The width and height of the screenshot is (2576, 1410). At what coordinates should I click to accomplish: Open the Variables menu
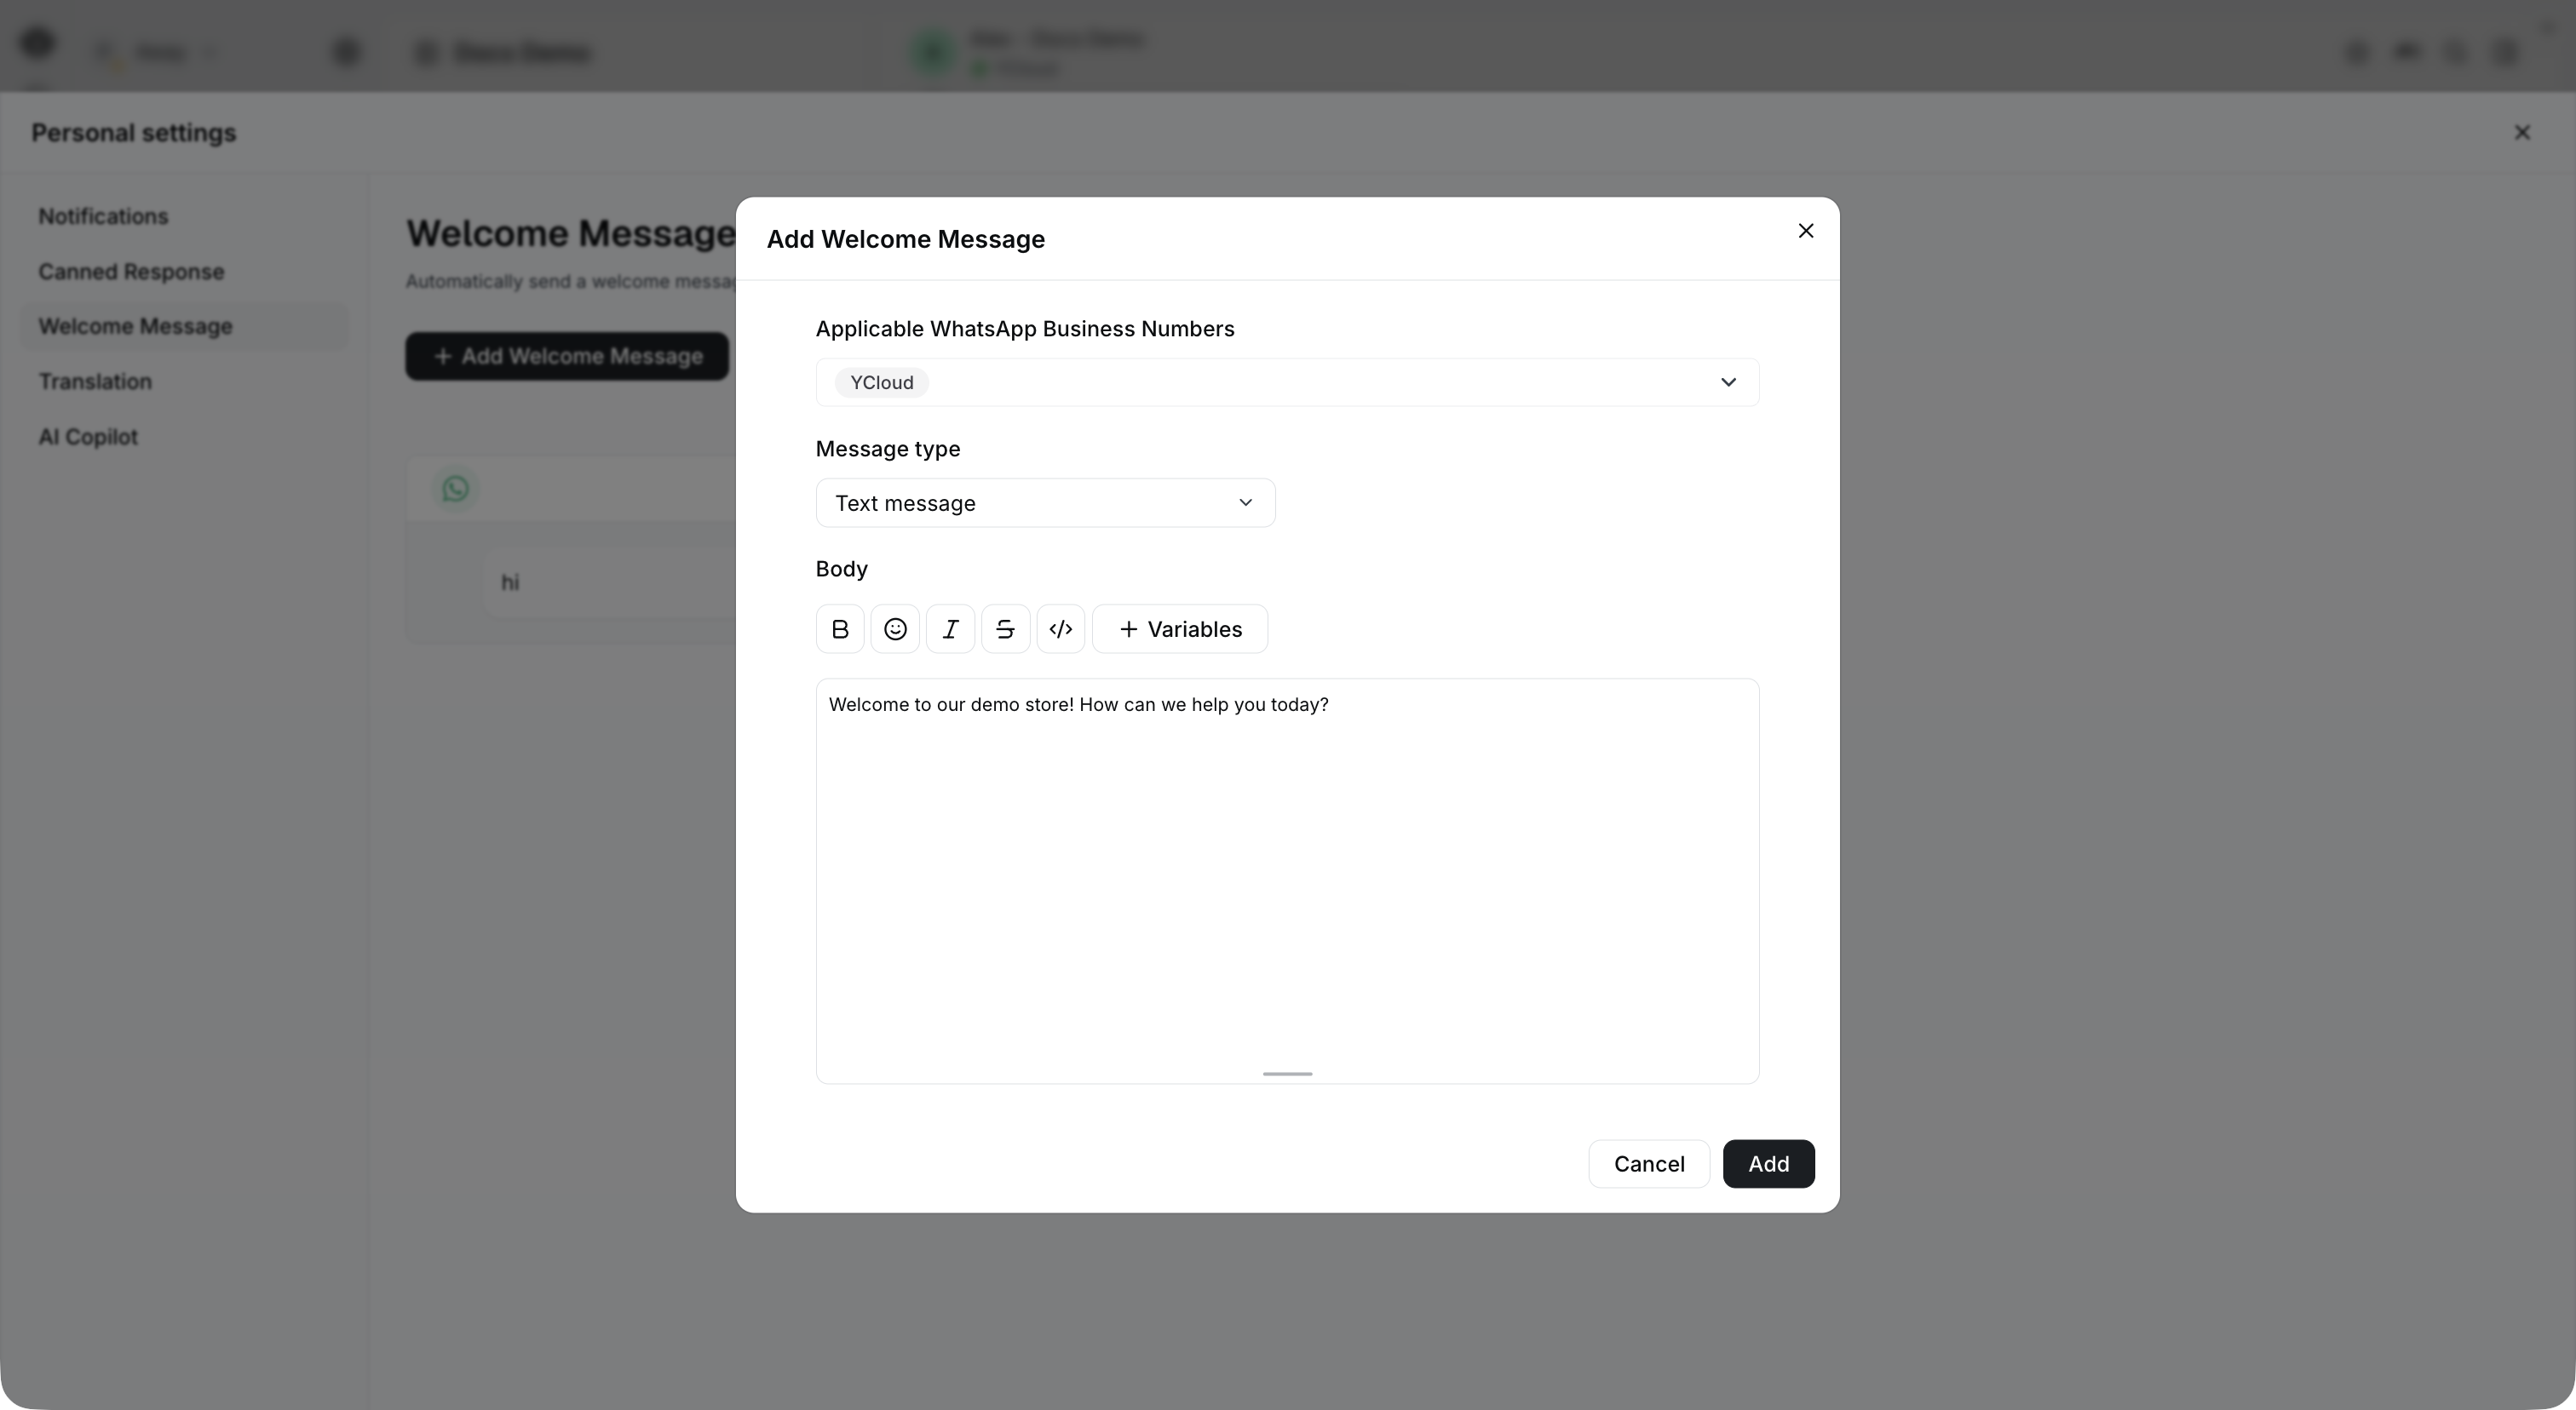(1180, 628)
